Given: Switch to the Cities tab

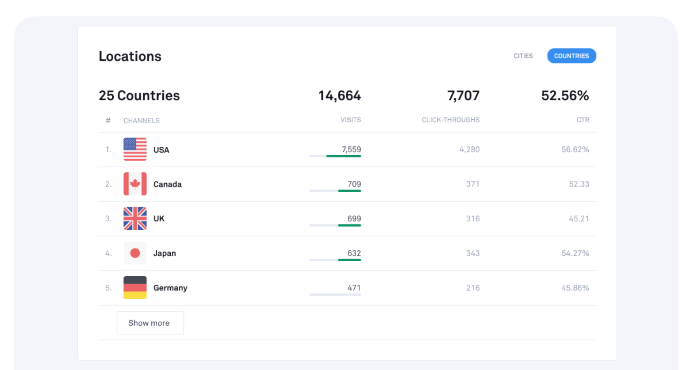Looking at the screenshot, I should tap(523, 56).
